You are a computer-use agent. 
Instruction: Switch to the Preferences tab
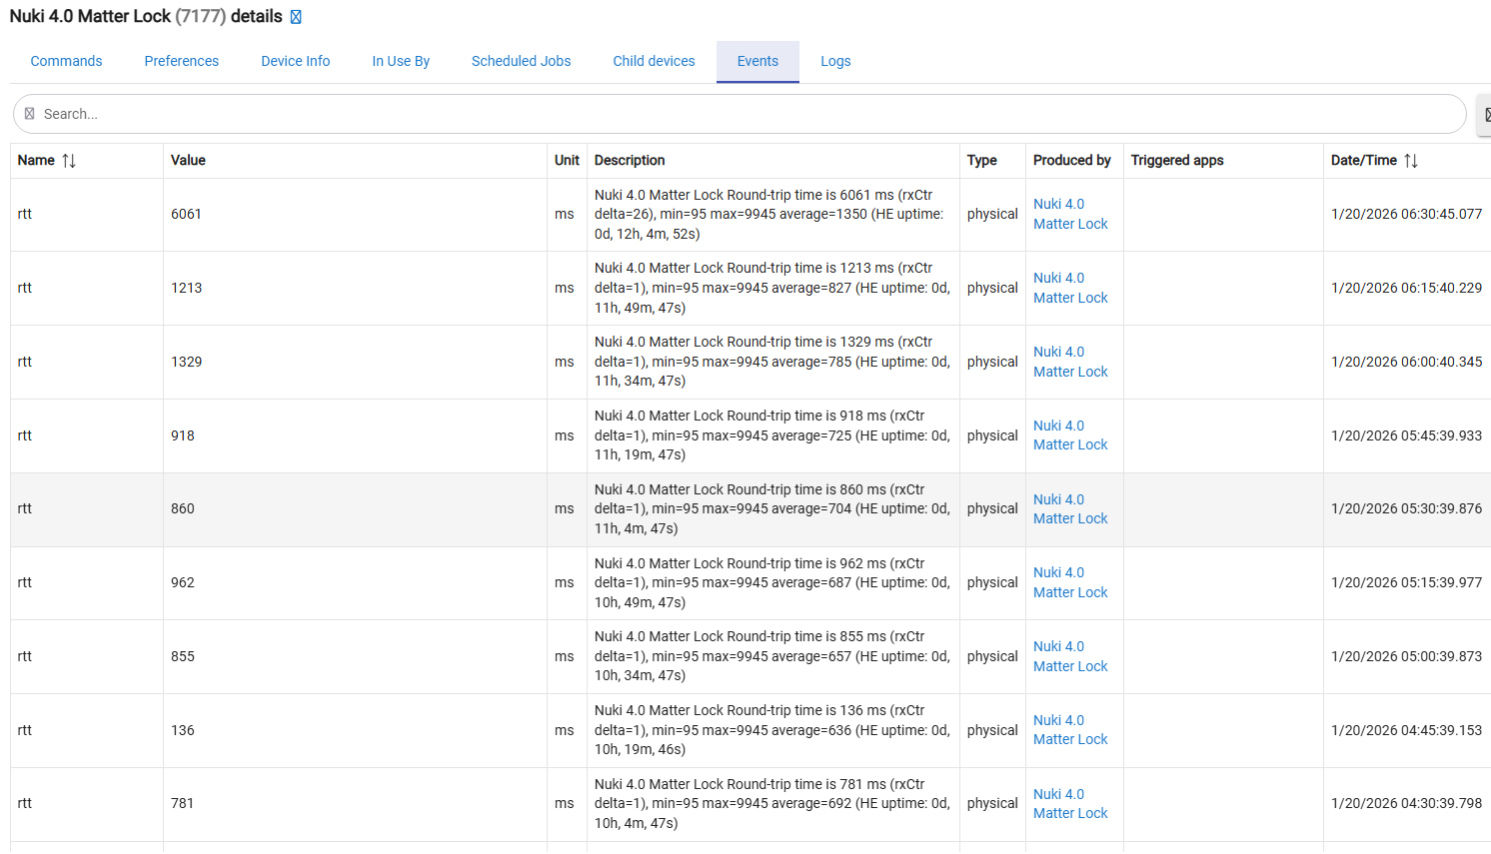(181, 61)
